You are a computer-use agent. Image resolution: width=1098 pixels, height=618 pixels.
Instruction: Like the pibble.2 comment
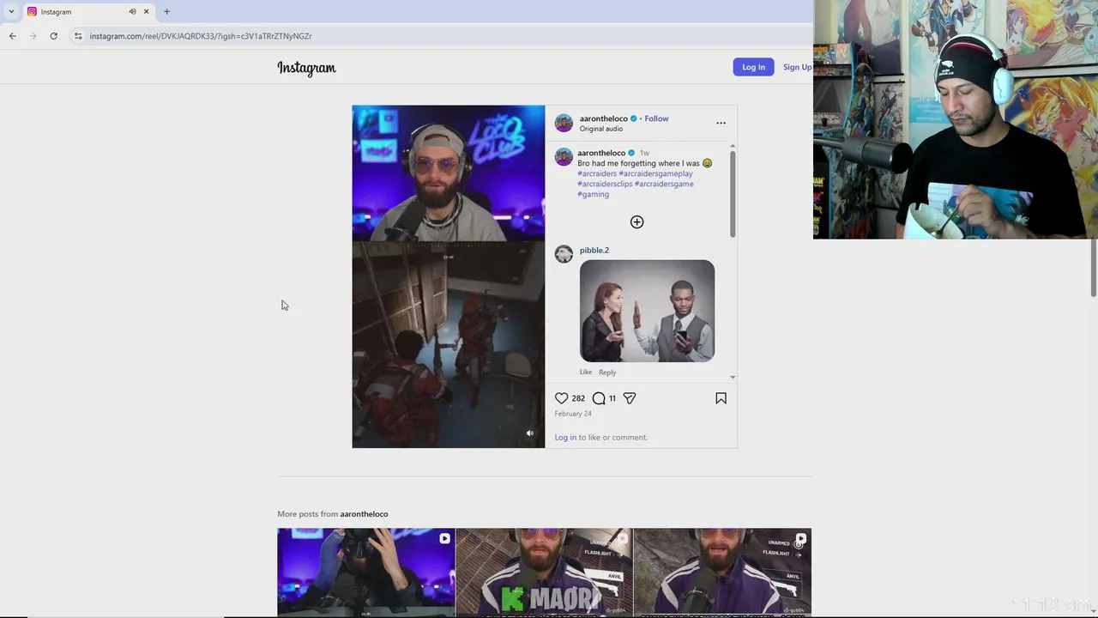[x=585, y=372]
